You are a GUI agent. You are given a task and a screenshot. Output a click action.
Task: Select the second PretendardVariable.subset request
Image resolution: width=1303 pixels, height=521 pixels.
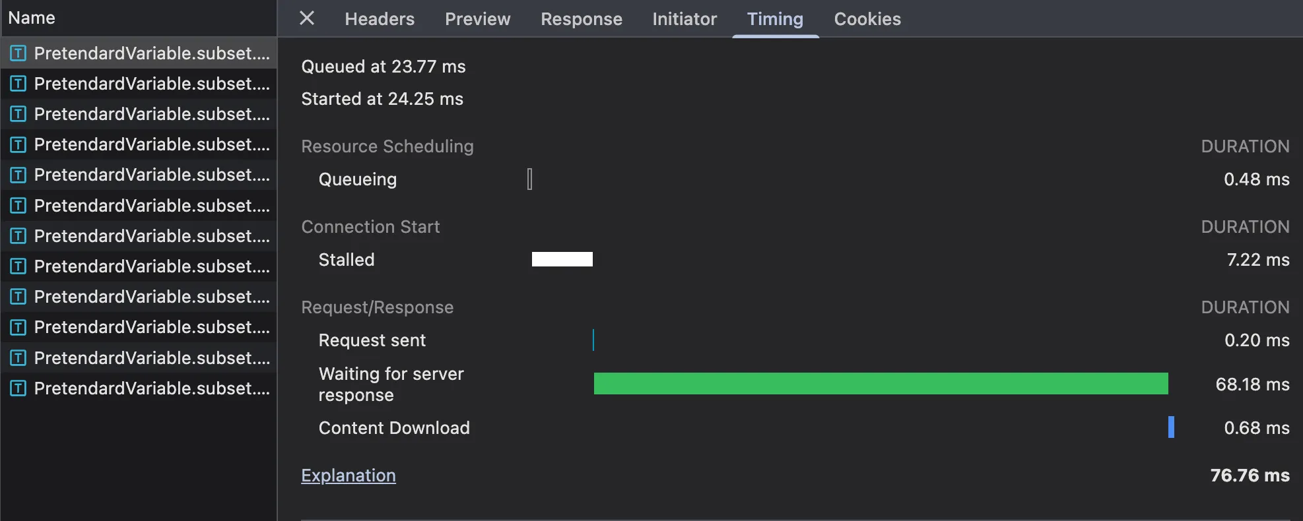[x=152, y=84]
